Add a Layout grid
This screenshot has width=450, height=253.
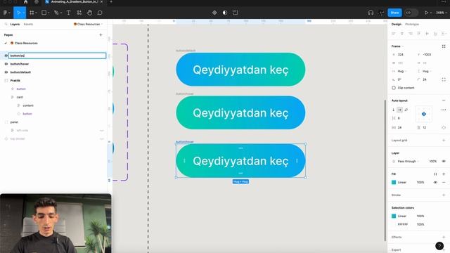click(x=444, y=141)
